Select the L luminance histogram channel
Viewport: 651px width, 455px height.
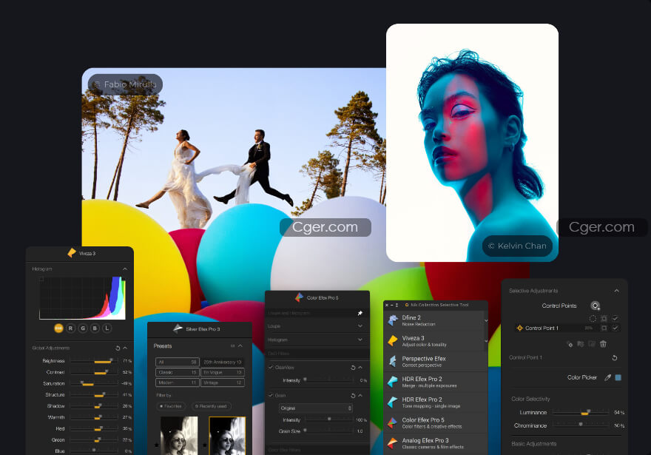pos(107,328)
